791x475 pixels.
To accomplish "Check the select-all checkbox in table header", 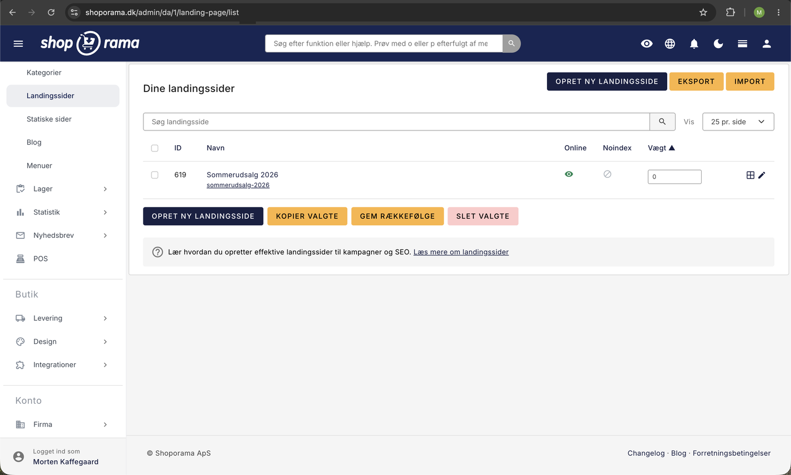I will click(155, 148).
